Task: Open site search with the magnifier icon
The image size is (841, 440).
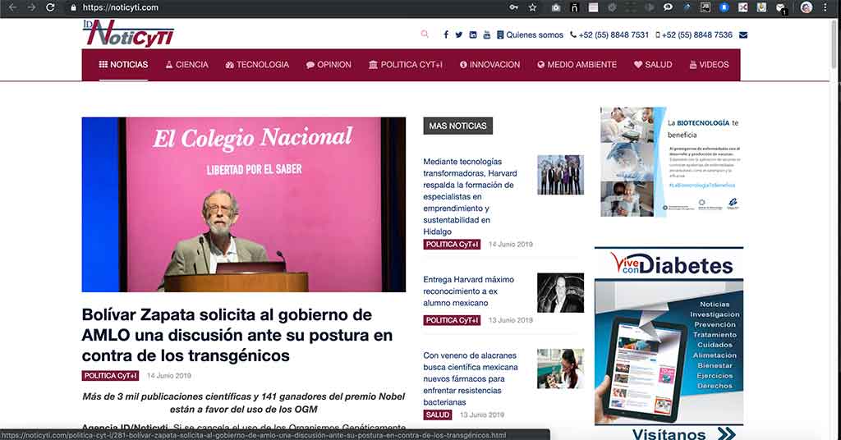Action: click(x=425, y=34)
